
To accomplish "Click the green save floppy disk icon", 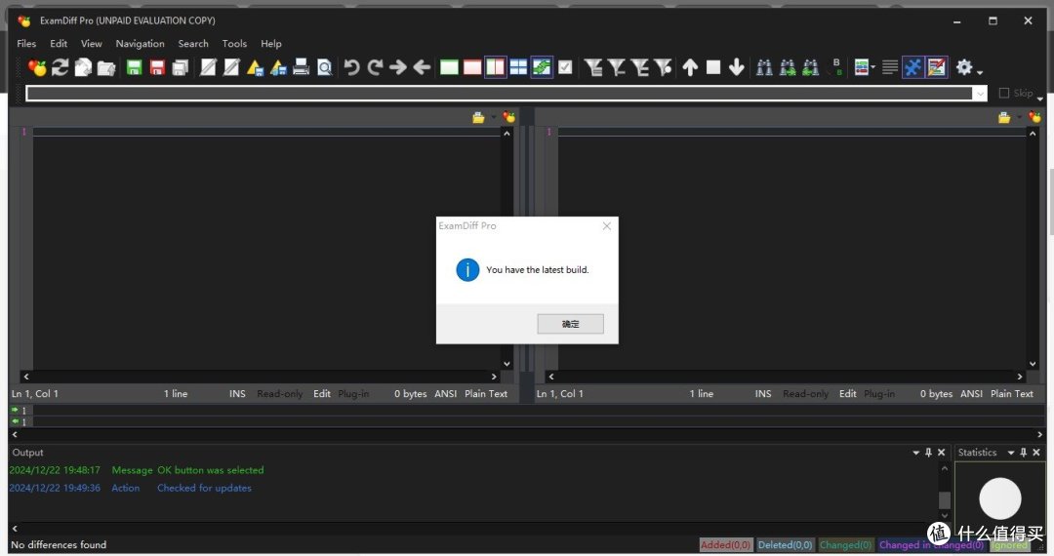I will (134, 67).
